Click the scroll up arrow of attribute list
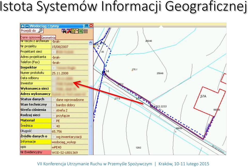The image size is (248, 167). (x=91, y=42)
